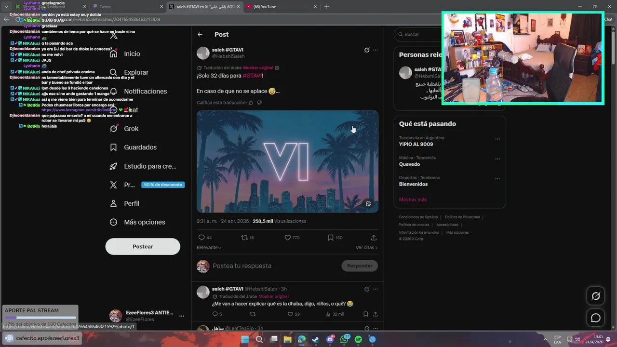
Task: Click Mostrar original on main post
Action: (x=258, y=68)
